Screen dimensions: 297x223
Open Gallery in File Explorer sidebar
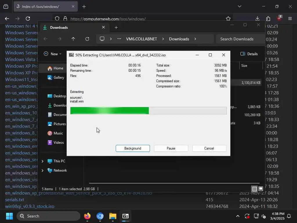pyautogui.click(x=56, y=77)
